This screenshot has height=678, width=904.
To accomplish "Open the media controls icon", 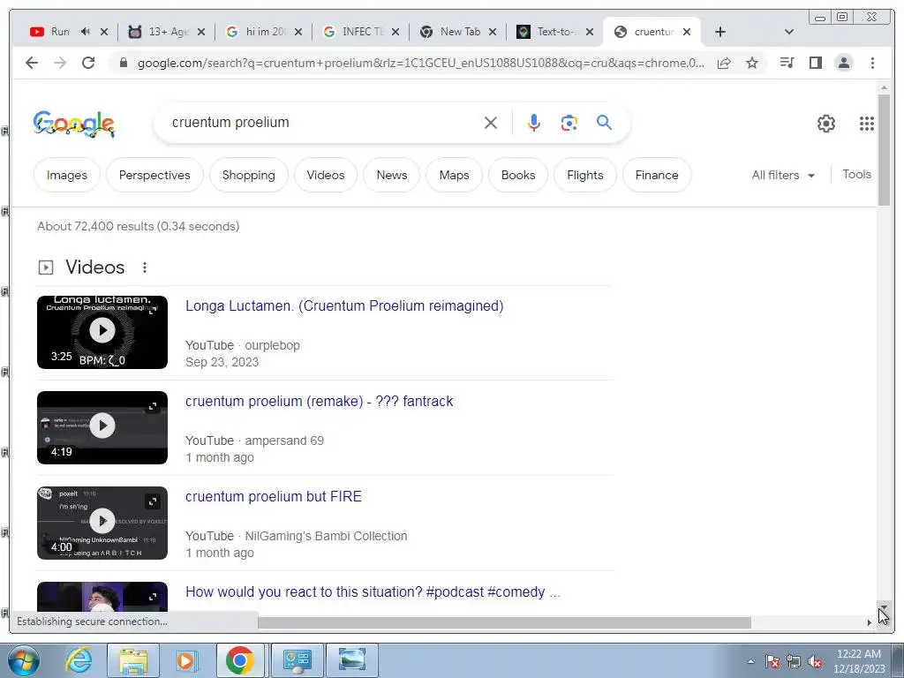I will (787, 63).
